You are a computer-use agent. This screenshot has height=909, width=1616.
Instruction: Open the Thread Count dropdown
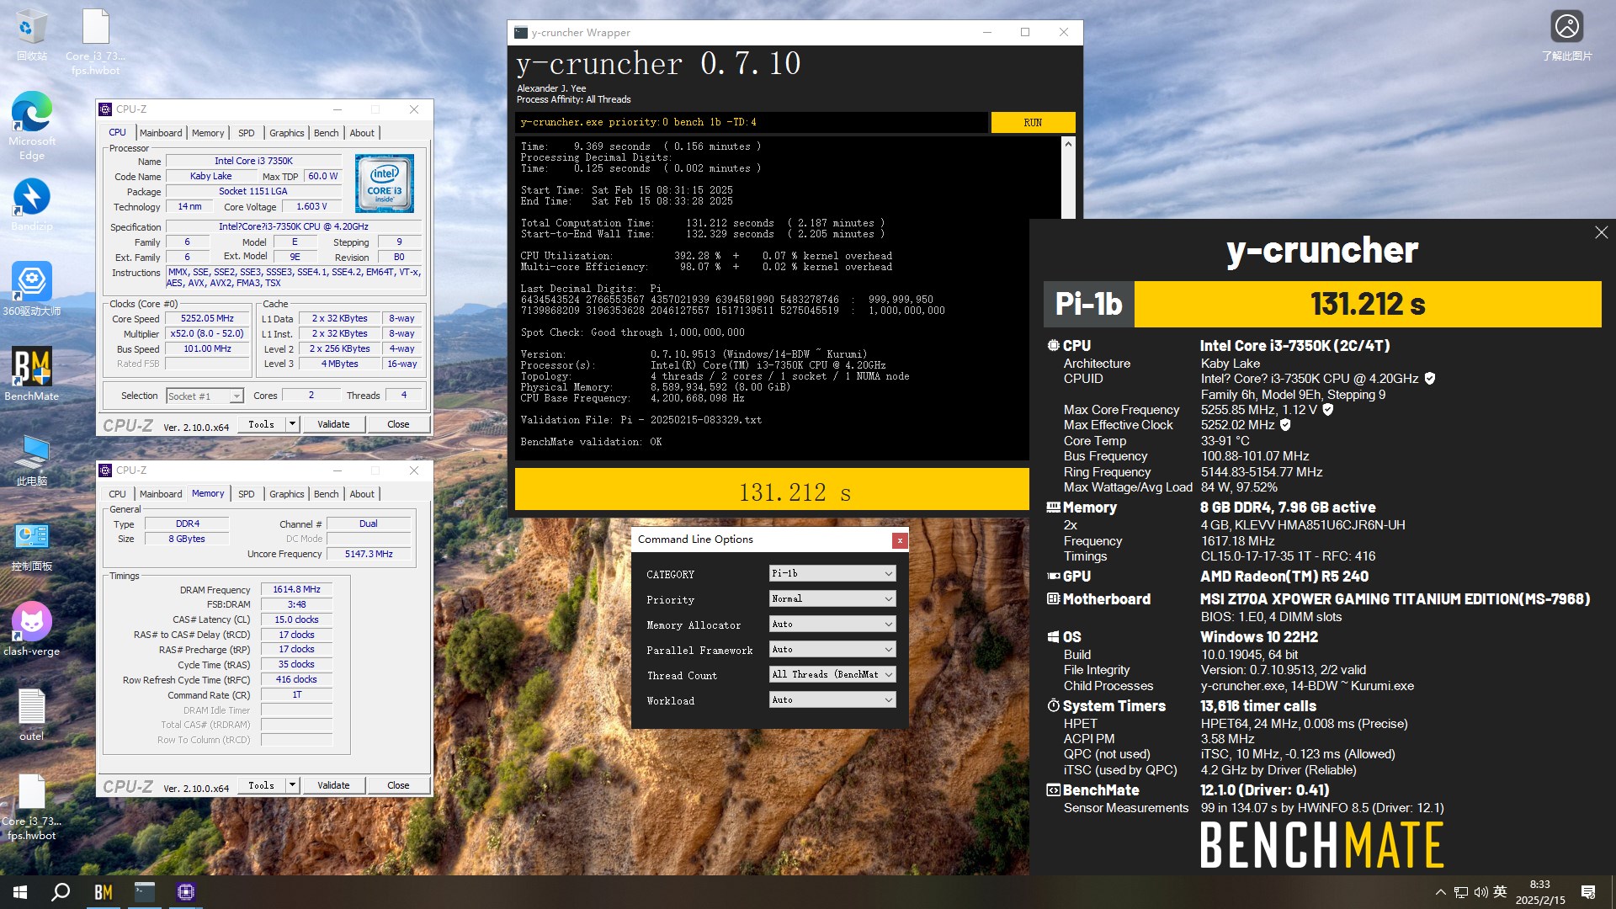pyautogui.click(x=832, y=674)
